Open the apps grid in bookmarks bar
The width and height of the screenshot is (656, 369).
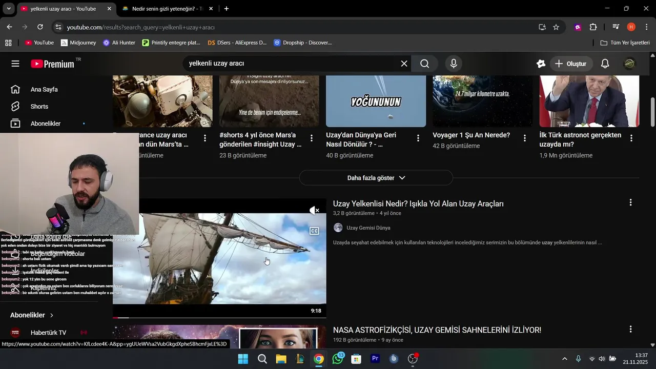point(8,43)
